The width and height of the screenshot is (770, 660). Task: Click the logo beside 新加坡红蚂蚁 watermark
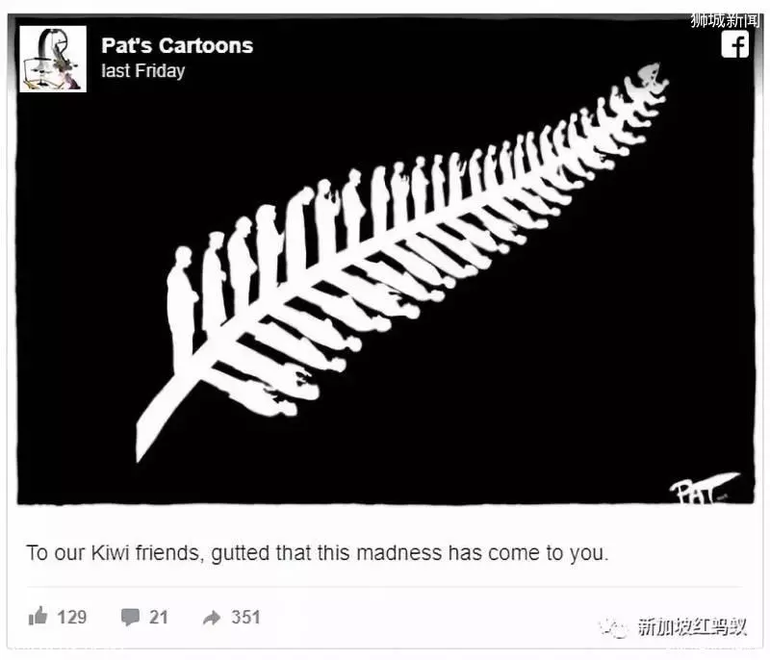613,627
